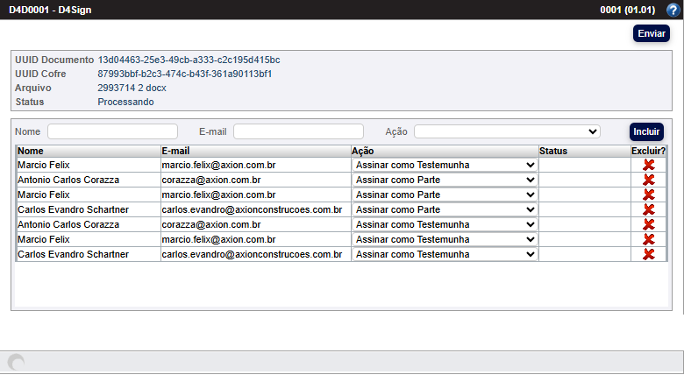The height and width of the screenshot is (375, 684).
Task: Remove Carlos Evandro Schartner signing as Parte
Action: (x=648, y=209)
